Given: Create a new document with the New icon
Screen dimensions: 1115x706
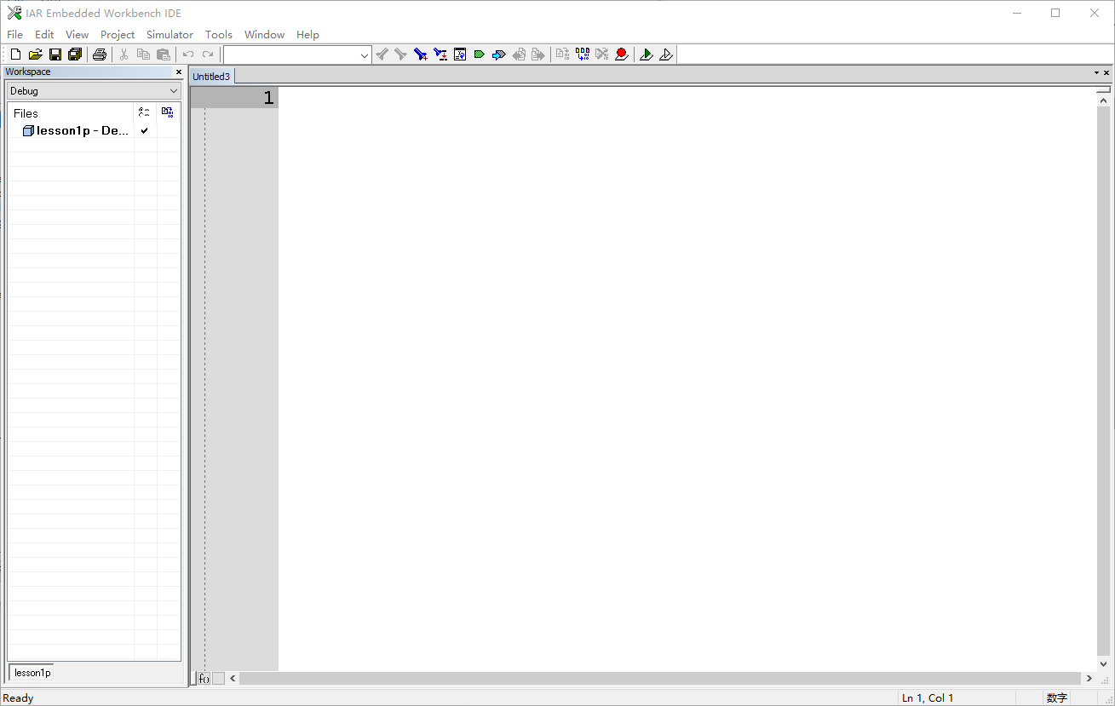Looking at the screenshot, I should tap(15, 55).
